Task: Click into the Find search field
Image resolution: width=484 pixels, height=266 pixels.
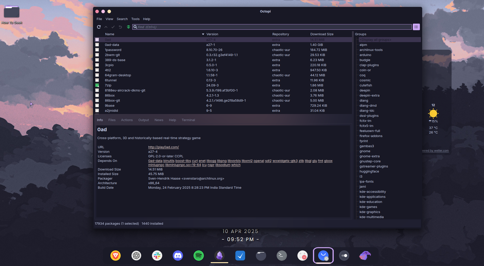Action: [272, 27]
